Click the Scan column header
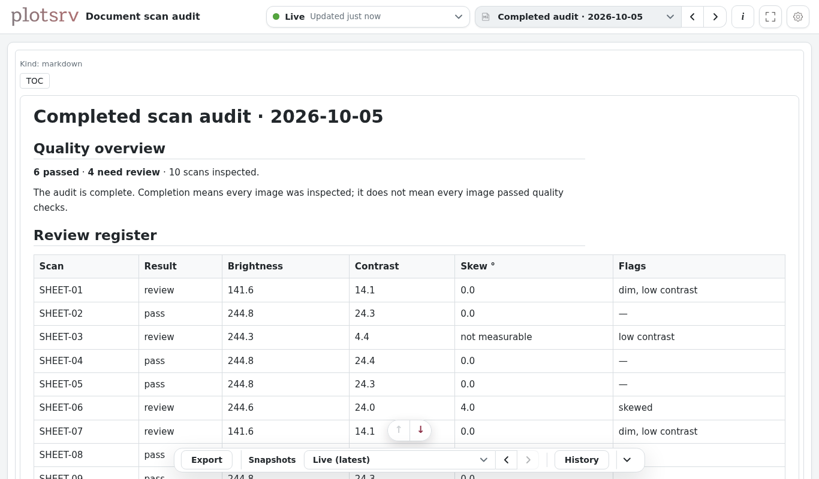The width and height of the screenshot is (819, 479). coord(86,266)
